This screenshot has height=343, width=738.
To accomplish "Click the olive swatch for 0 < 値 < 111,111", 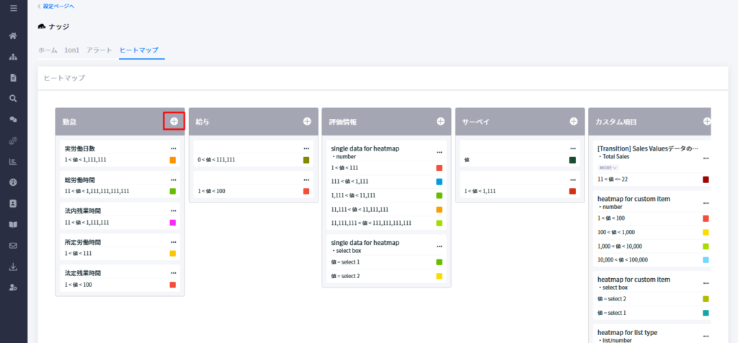I will coord(306,160).
